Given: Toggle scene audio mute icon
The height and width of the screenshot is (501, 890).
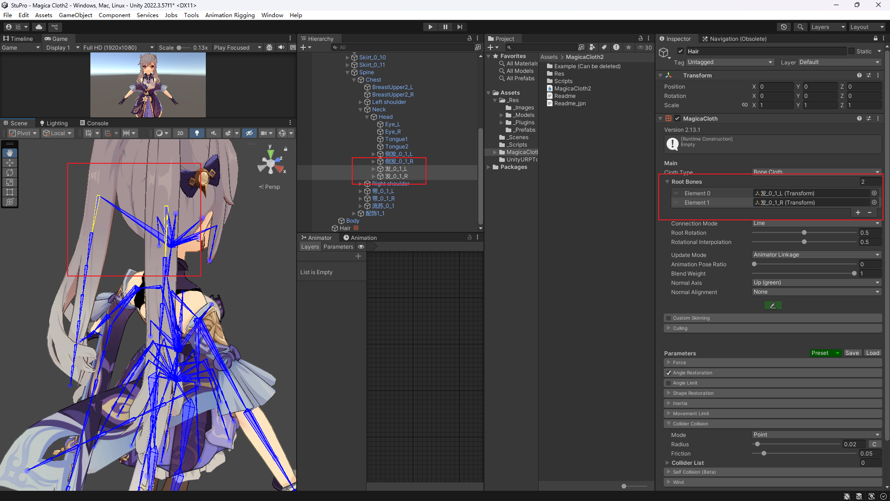Looking at the screenshot, I should (214, 133).
